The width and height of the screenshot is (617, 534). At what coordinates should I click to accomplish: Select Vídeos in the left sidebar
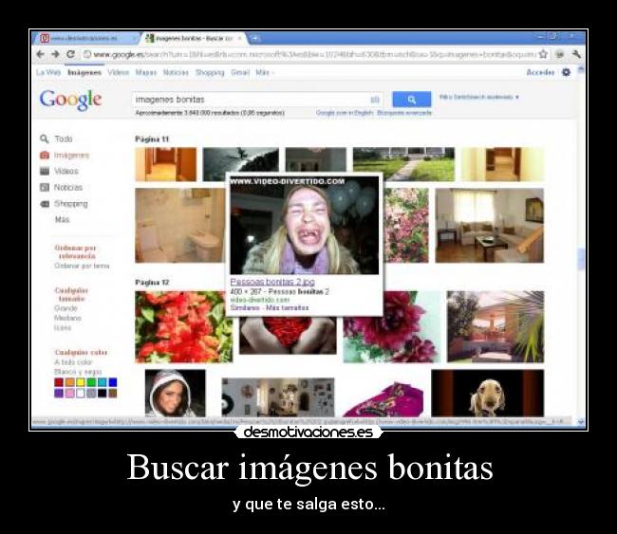(x=60, y=171)
